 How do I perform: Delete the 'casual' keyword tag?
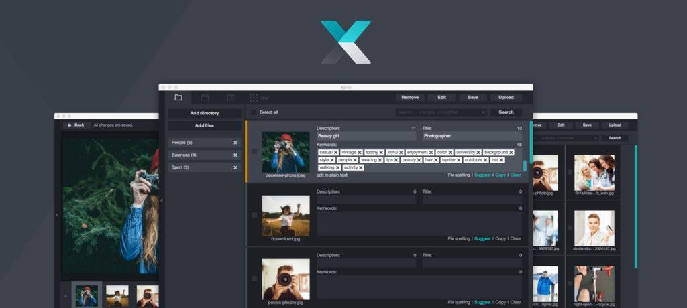click(335, 152)
